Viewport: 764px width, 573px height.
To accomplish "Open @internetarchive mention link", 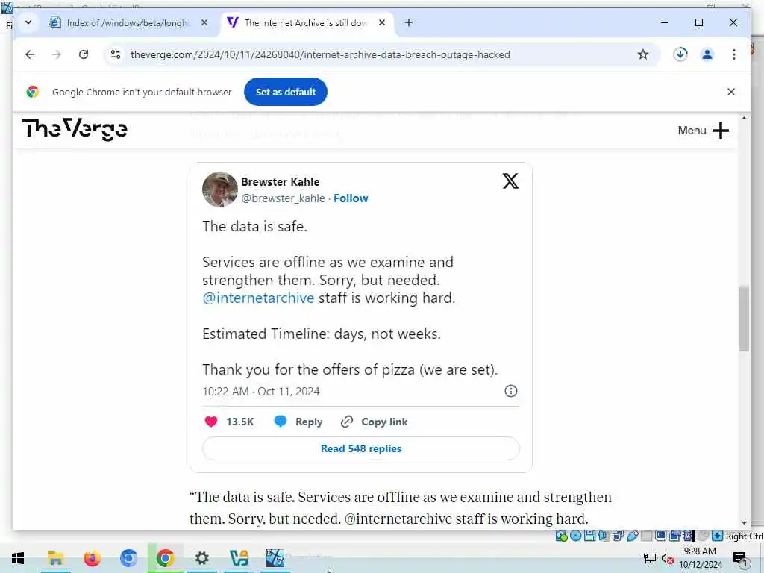I will pyautogui.click(x=258, y=298).
